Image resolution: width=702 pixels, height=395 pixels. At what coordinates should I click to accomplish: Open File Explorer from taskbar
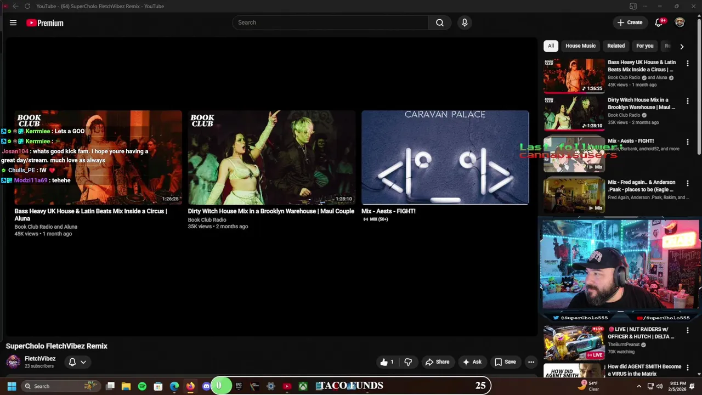point(126,386)
